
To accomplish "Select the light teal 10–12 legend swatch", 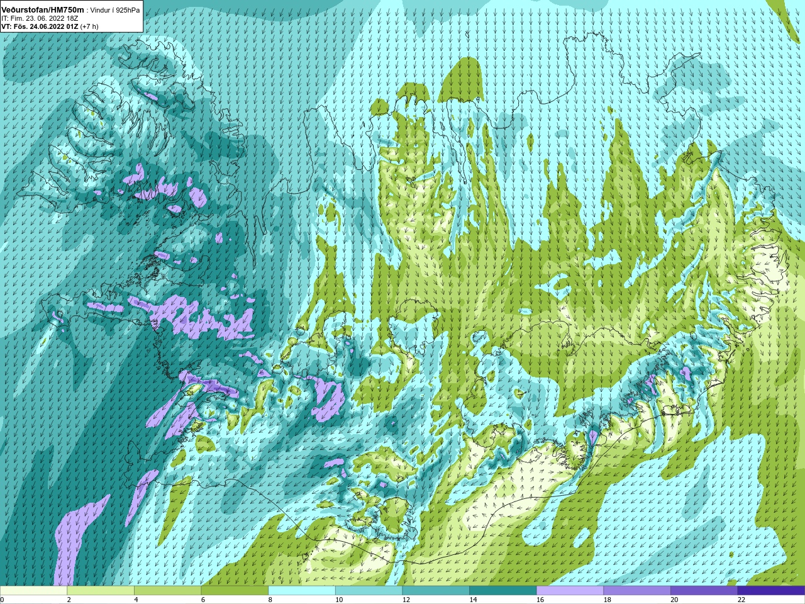I will coord(369,590).
